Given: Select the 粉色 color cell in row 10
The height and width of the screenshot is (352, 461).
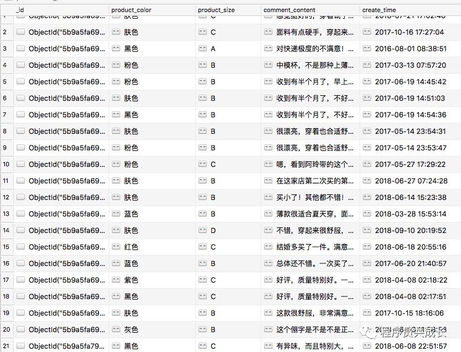Looking at the screenshot, I should [x=152, y=164].
